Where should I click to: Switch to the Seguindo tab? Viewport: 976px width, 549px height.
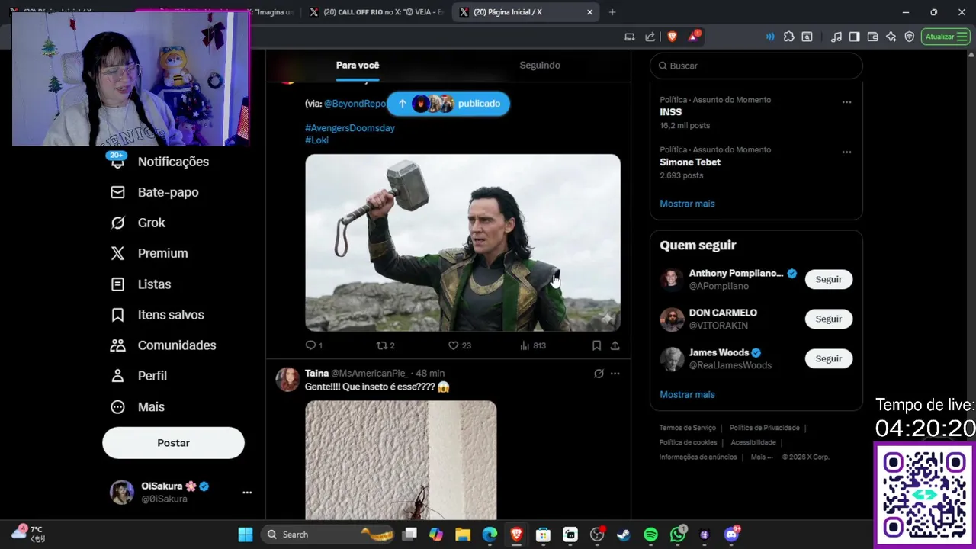[x=540, y=66]
